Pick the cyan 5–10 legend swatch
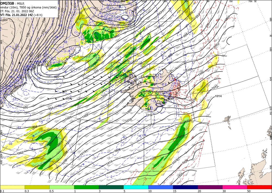The image size is (272, 193). (136, 187)
